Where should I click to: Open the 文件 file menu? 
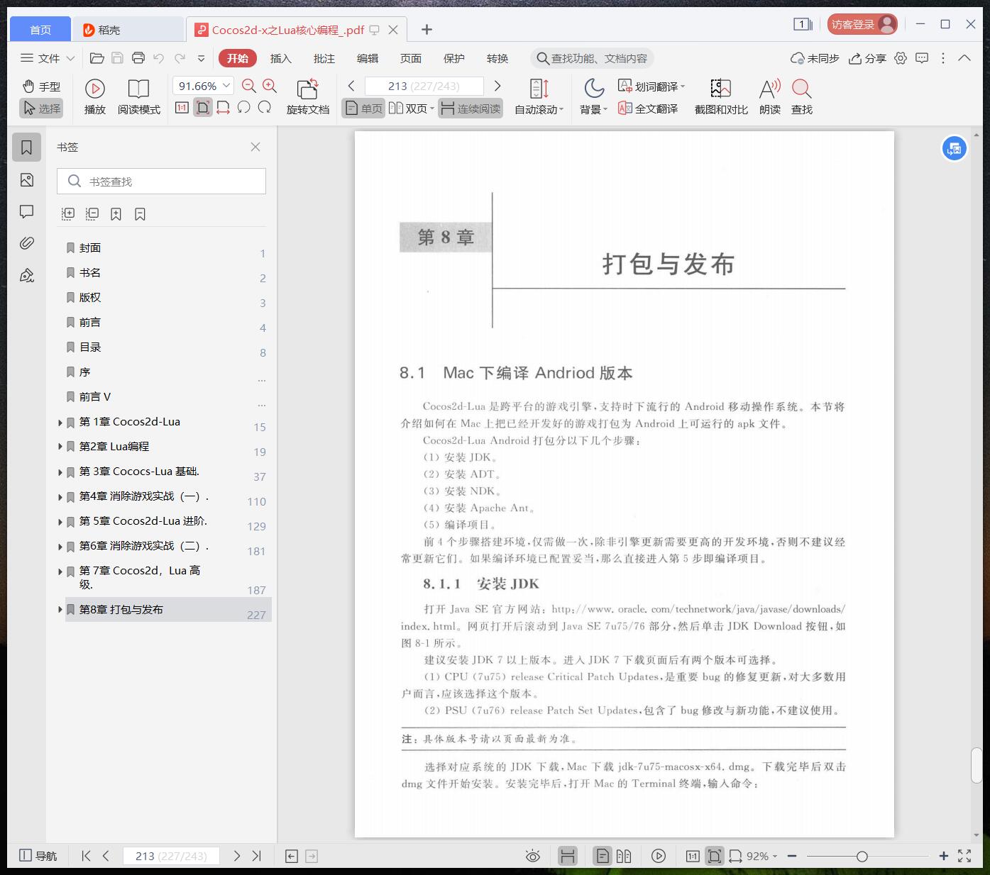48,58
